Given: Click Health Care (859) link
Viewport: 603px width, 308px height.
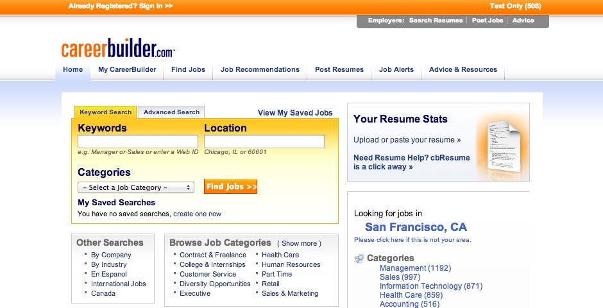Looking at the screenshot, I should (411, 295).
